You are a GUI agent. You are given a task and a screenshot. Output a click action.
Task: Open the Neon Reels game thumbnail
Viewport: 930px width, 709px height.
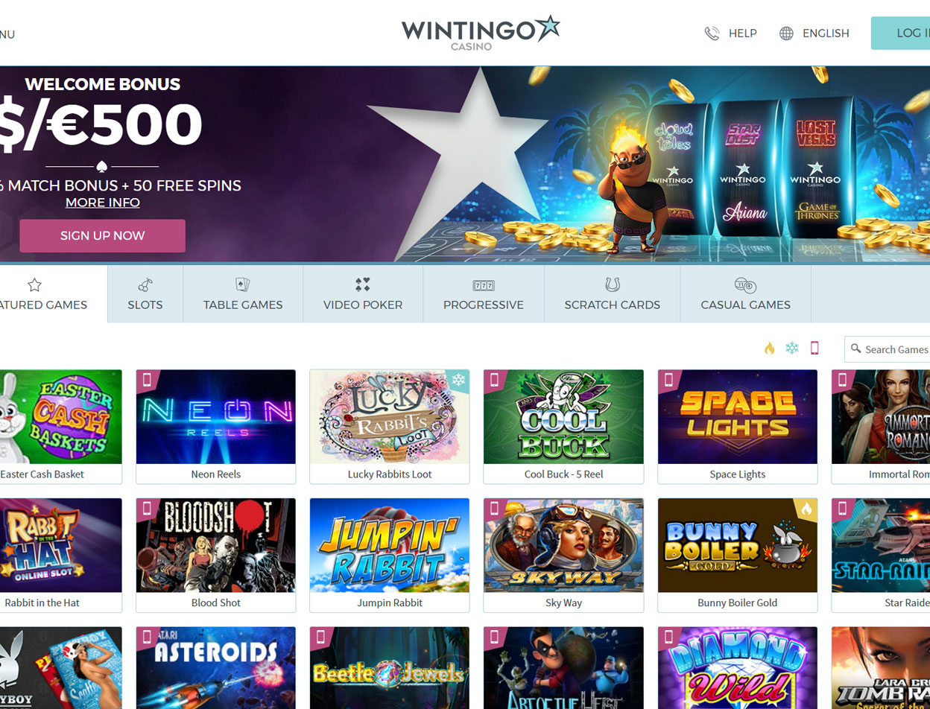216,417
